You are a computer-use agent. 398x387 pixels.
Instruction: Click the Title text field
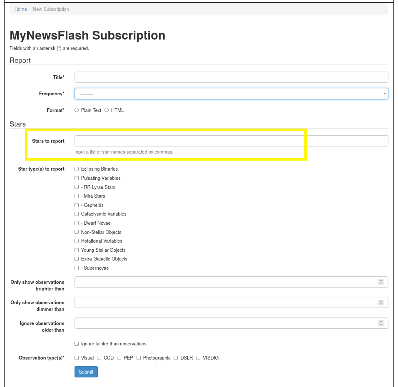tap(231, 77)
